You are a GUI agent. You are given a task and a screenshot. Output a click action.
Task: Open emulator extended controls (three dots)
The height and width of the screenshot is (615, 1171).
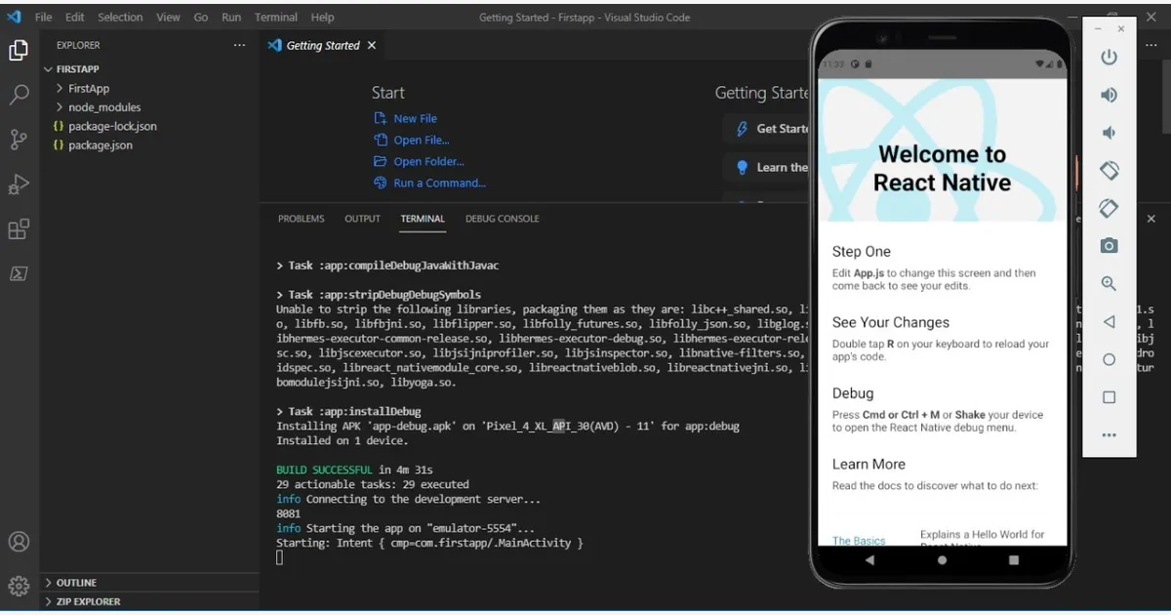pos(1109,435)
